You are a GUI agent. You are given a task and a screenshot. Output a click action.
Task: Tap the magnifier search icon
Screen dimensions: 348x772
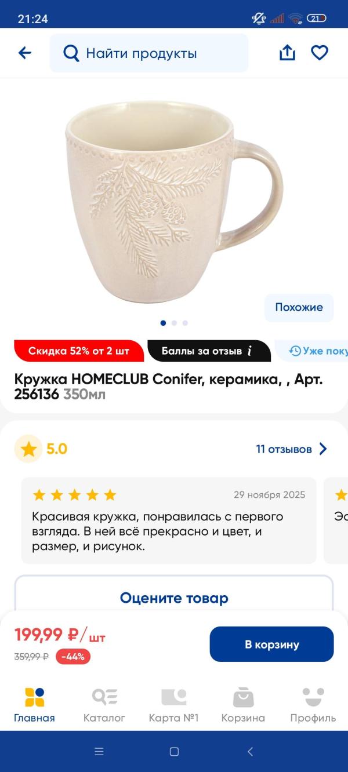[71, 53]
